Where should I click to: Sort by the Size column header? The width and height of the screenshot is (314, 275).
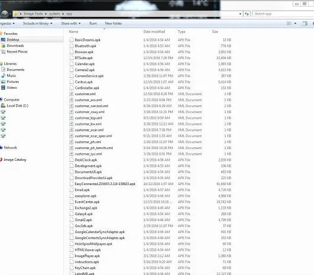click(x=215, y=31)
